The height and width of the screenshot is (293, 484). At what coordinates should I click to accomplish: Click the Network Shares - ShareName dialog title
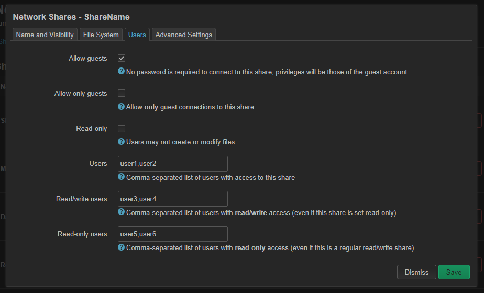click(x=71, y=17)
